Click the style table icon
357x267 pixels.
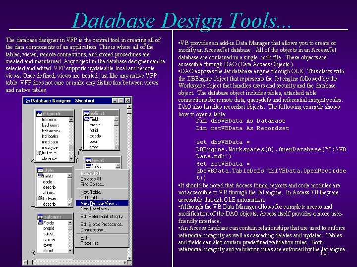pyautogui.click(x=40, y=170)
